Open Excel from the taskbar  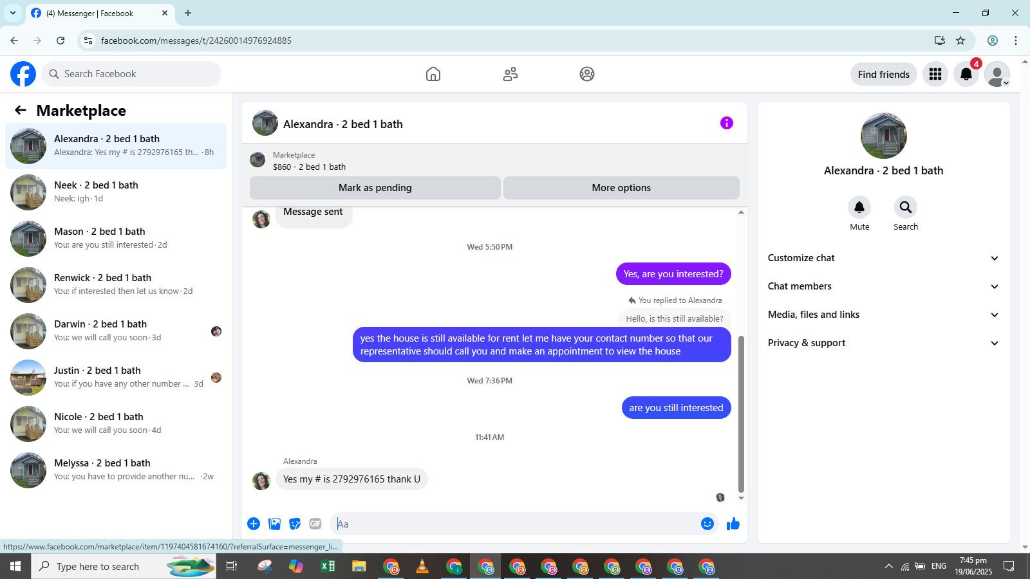[328, 566]
